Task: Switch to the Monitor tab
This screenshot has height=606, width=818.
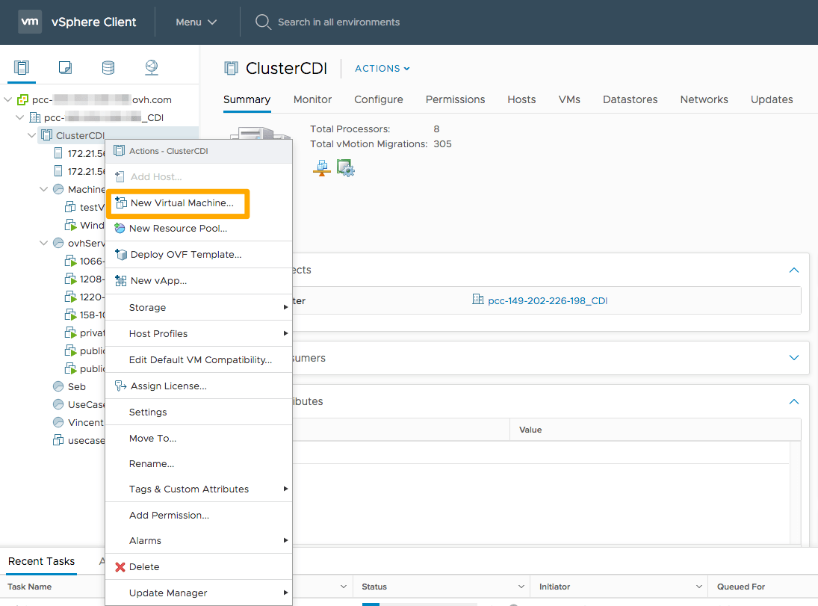Action: pos(312,99)
